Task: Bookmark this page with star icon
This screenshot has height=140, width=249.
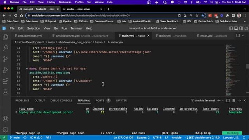Action: point(202,16)
